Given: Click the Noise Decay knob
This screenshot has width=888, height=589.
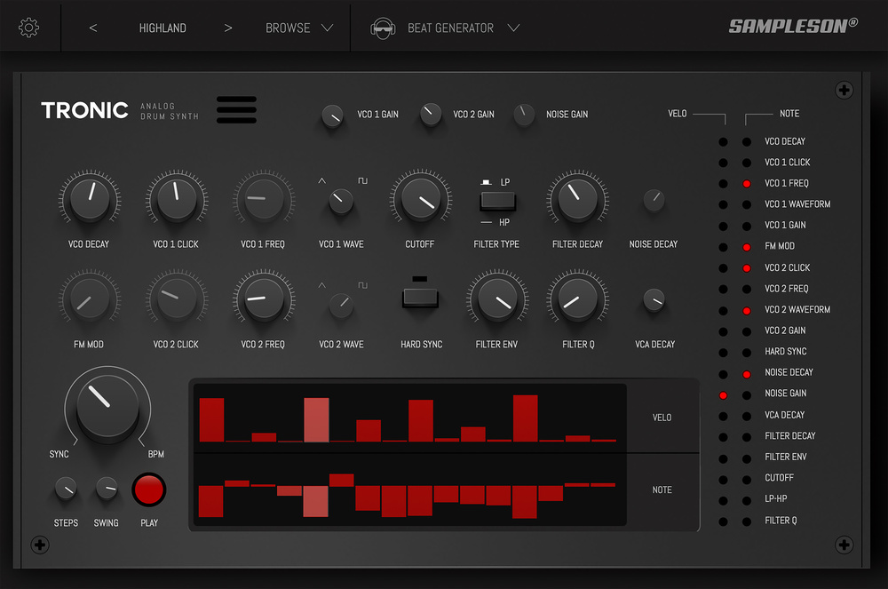Looking at the screenshot, I should tap(654, 199).
